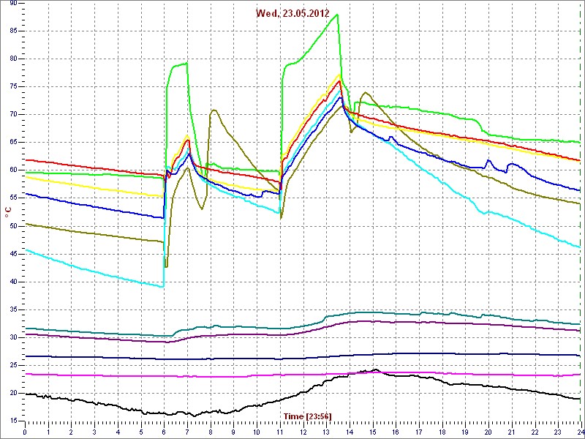This screenshot has width=585, height=439.
Task: Click the y-axis tick label 25
Action: [x=12, y=365]
